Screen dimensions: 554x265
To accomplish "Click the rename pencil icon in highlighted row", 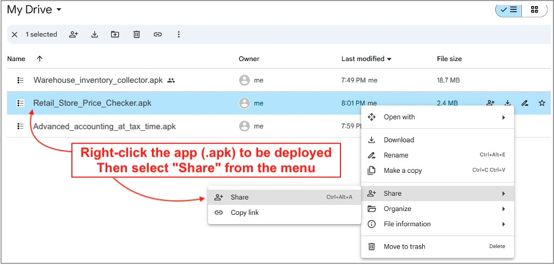I will (x=525, y=103).
